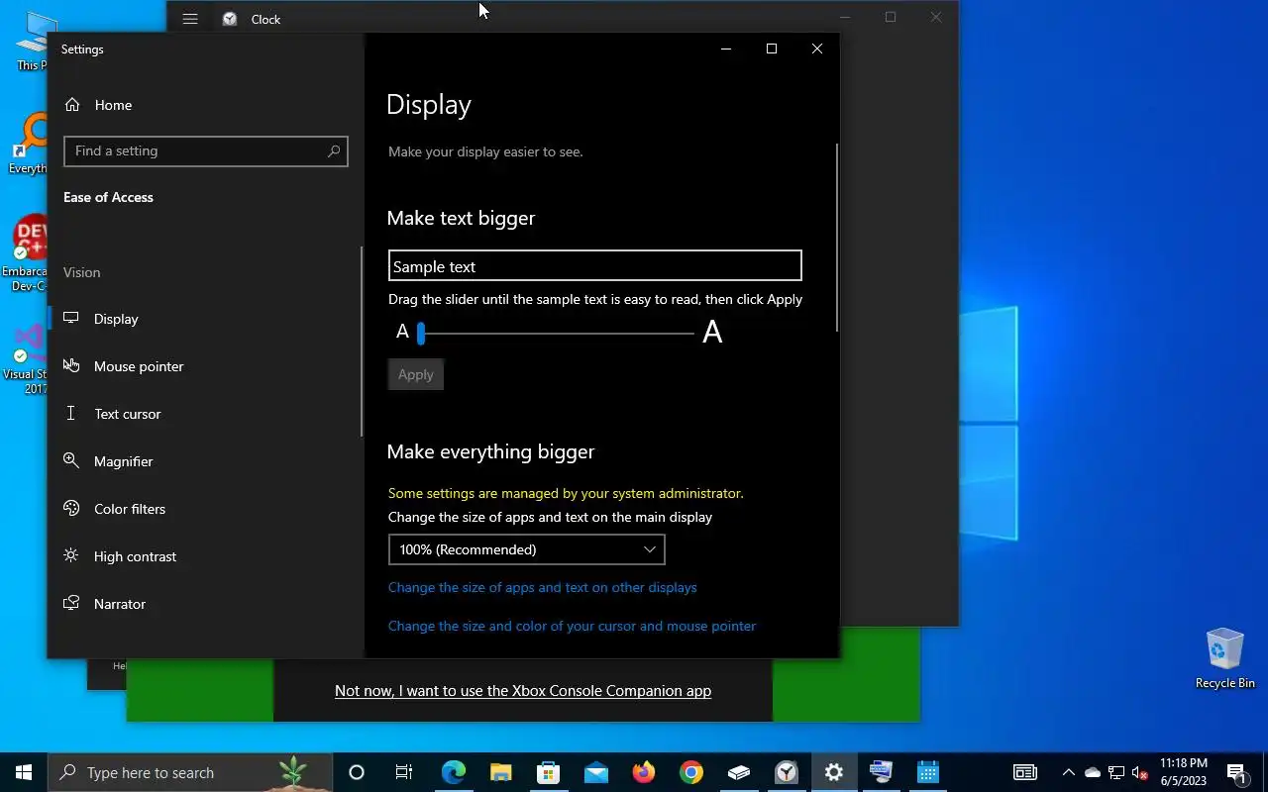Select the Embarcadero Dev-C++ desktop icon
1268x792 pixels.
point(24,252)
